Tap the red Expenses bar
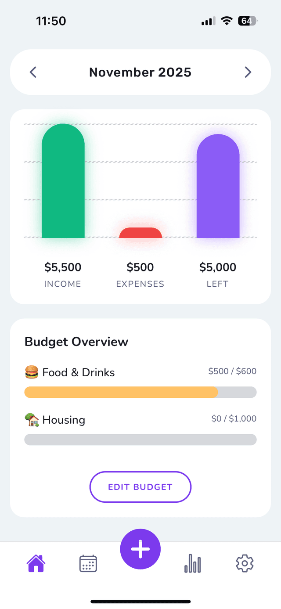The image size is (281, 609). pyautogui.click(x=140, y=233)
